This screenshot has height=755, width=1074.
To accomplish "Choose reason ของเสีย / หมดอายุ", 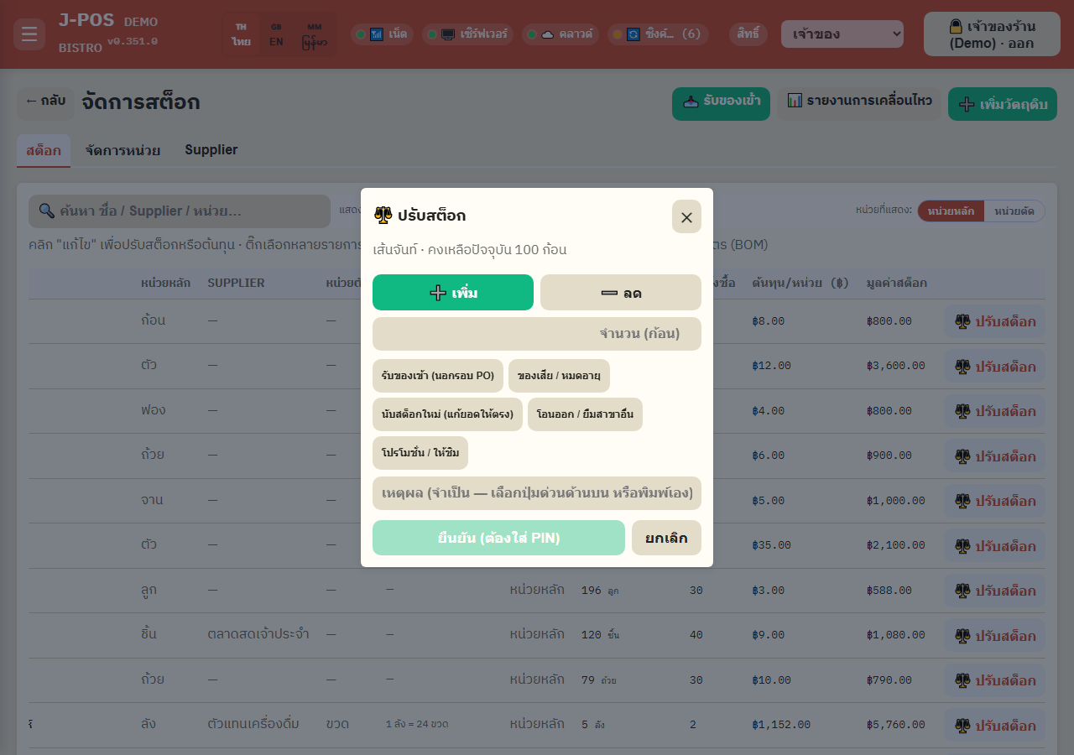I will 559,376.
